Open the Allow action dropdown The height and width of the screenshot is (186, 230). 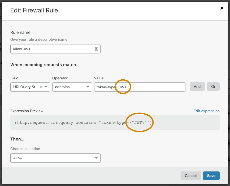coord(55,158)
